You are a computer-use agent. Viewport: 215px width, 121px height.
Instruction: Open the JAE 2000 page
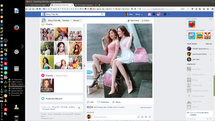click(200, 59)
